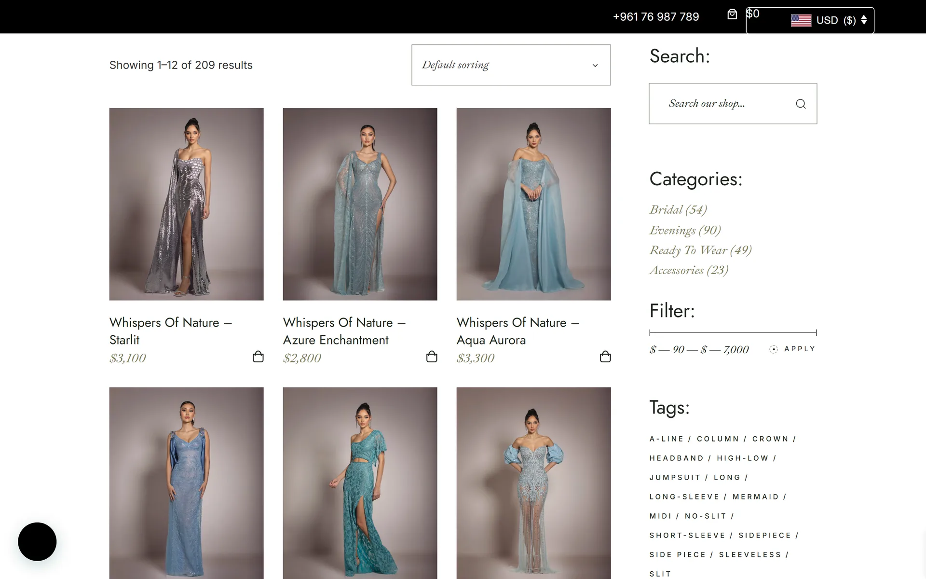Open the Bridal (54) category
The height and width of the screenshot is (579, 926).
tap(678, 209)
